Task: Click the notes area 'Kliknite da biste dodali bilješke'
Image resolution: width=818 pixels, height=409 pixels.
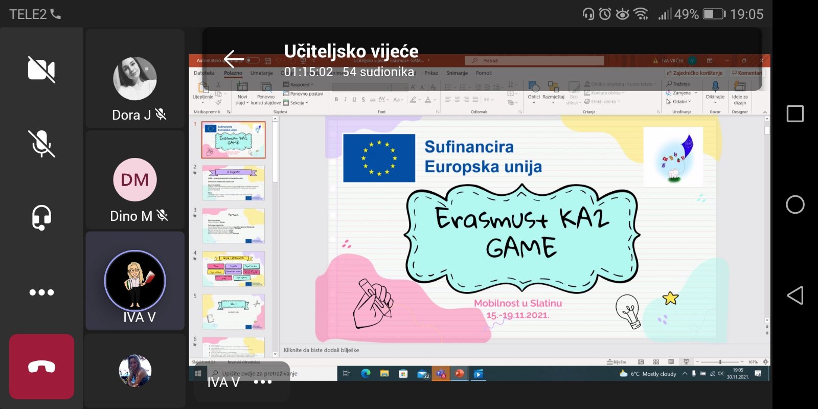Action: (321, 350)
